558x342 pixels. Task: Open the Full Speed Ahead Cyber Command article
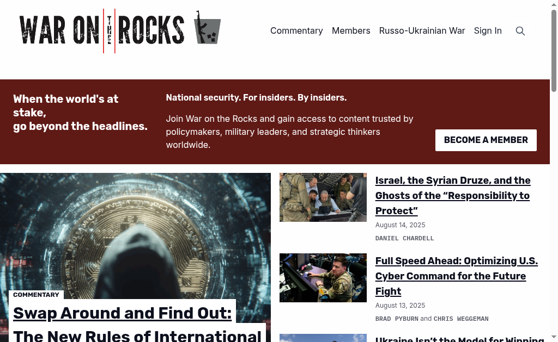click(x=456, y=276)
